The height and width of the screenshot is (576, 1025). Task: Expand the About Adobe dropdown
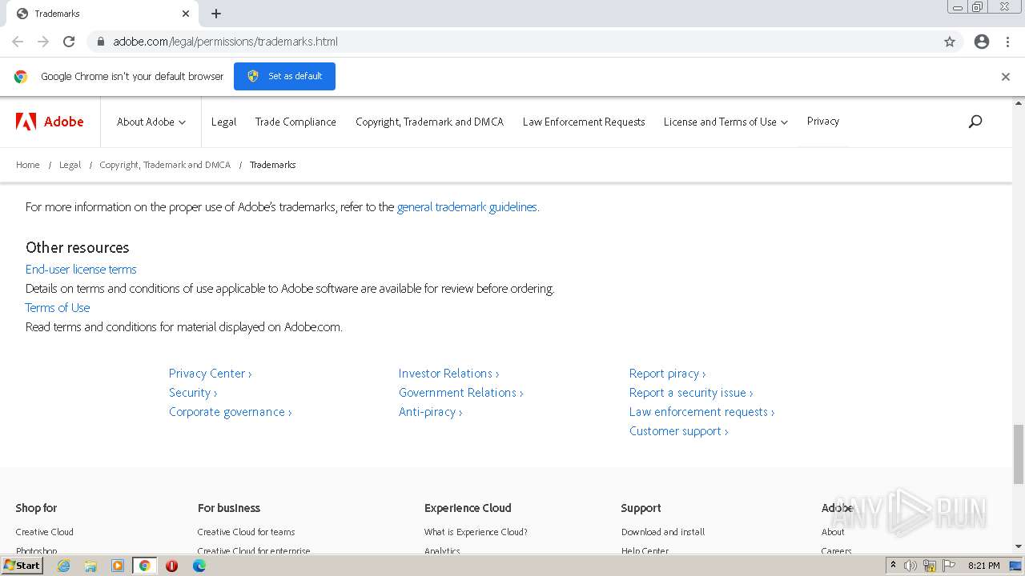[151, 122]
